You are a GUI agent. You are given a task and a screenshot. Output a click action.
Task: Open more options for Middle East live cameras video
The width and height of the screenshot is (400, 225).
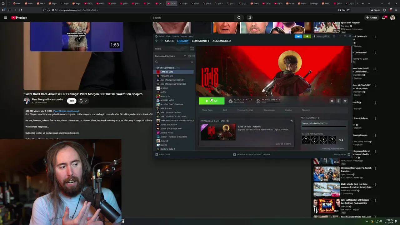pos(375,185)
